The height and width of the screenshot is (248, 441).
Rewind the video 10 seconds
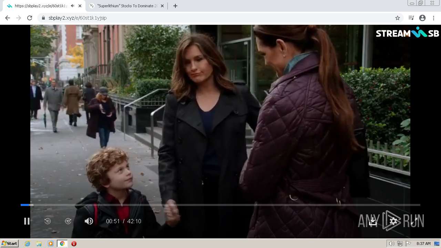[48, 221]
